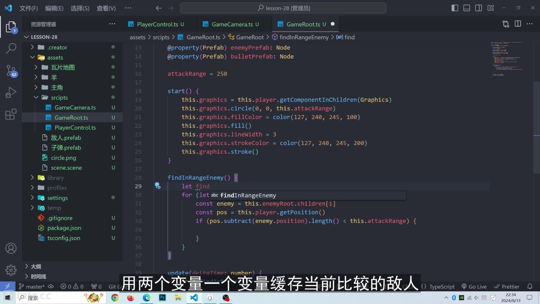The width and height of the screenshot is (540, 304).
Task: Open the 编辑(E) menu
Action: (x=54, y=8)
